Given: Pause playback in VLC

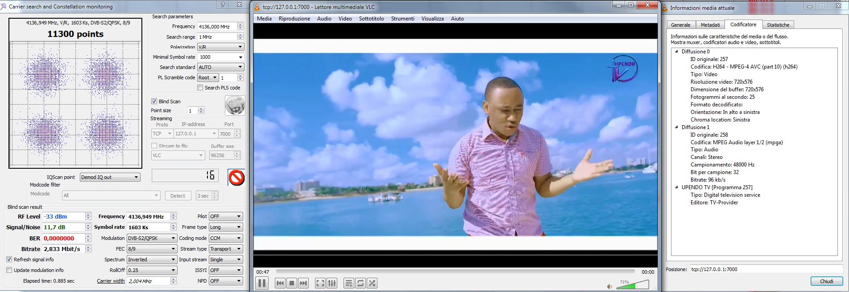Looking at the screenshot, I should pos(262,283).
